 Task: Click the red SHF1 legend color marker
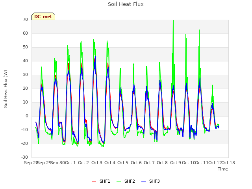[94, 182]
